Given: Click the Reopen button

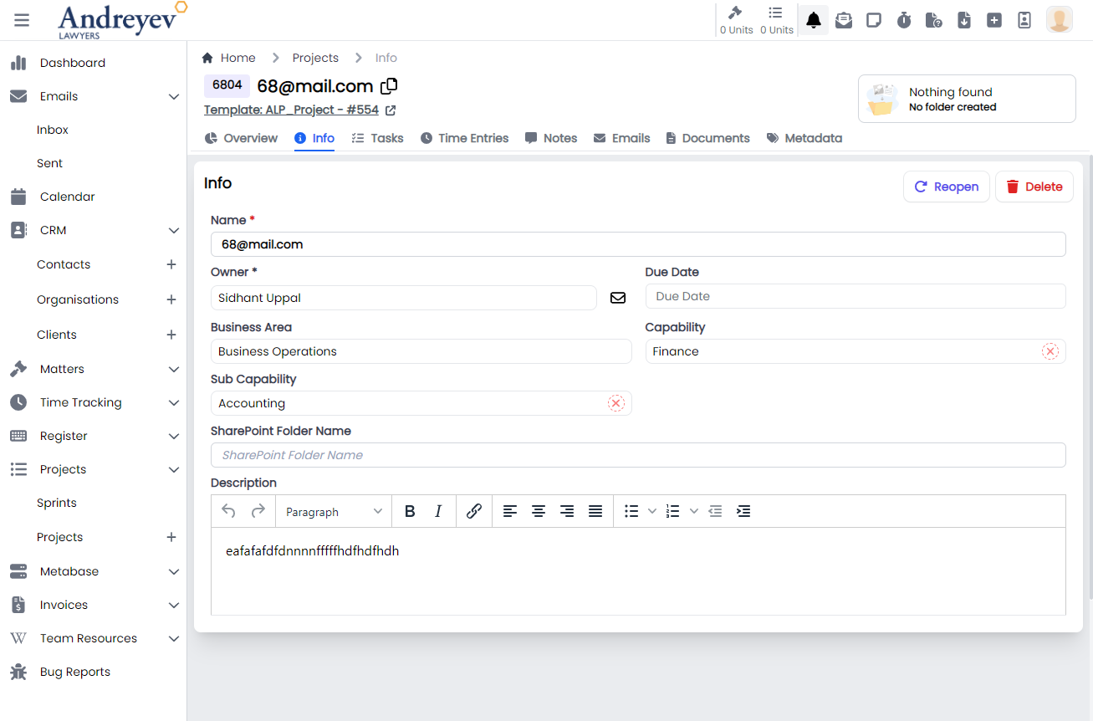Looking at the screenshot, I should (x=946, y=187).
